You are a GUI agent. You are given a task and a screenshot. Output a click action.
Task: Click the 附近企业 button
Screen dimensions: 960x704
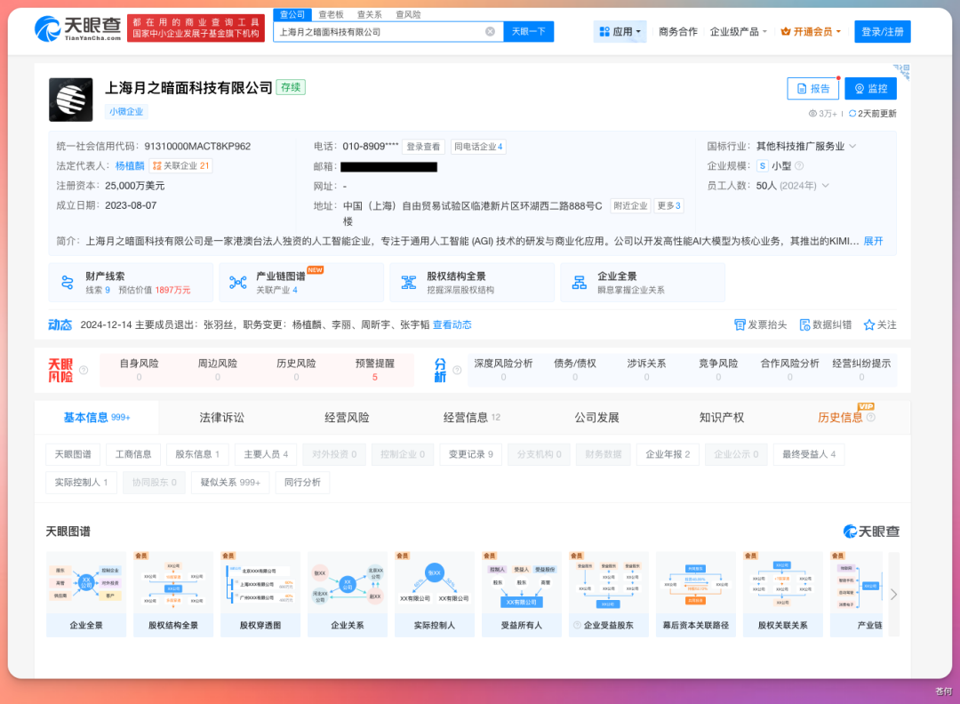coord(630,206)
